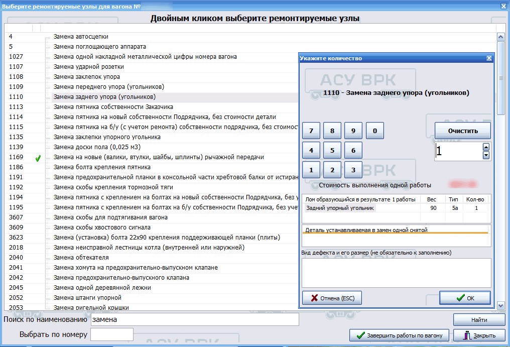Cancel with Отмена (ESC) button
Screen dimensions: 510x347
332,298
